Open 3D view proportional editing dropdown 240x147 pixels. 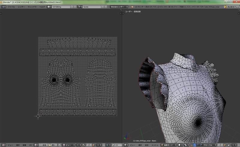click(234, 145)
